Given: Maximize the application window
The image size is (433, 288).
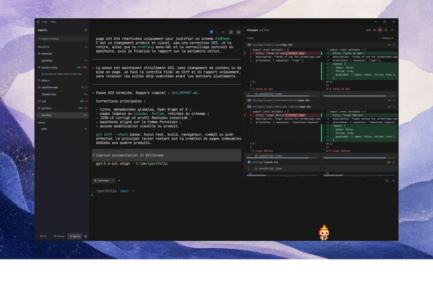Looking at the screenshot, I should pos(385,22).
